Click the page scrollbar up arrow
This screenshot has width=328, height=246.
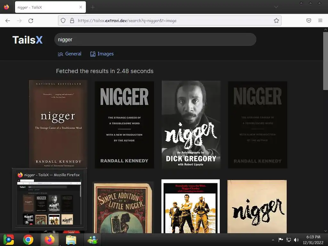325,30
